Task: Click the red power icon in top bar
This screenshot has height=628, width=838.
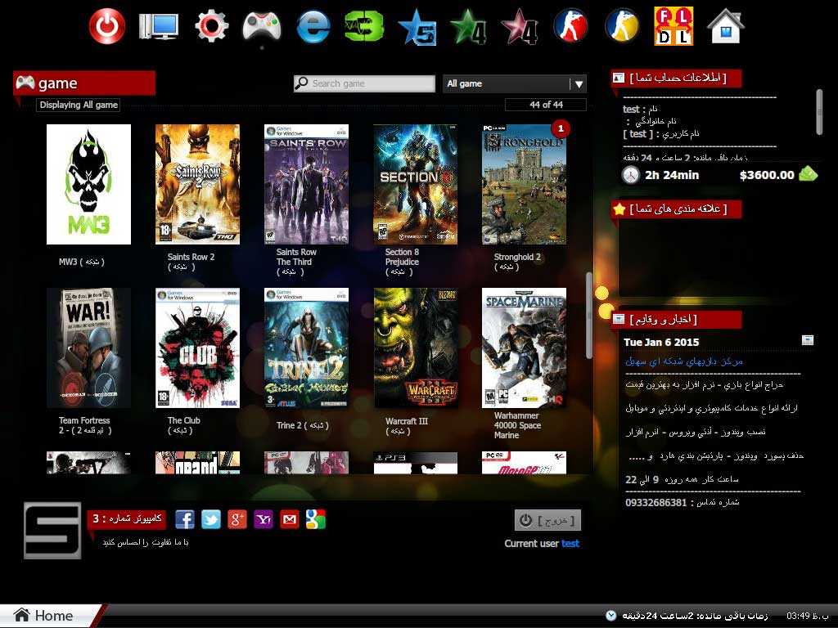Action: (x=106, y=26)
